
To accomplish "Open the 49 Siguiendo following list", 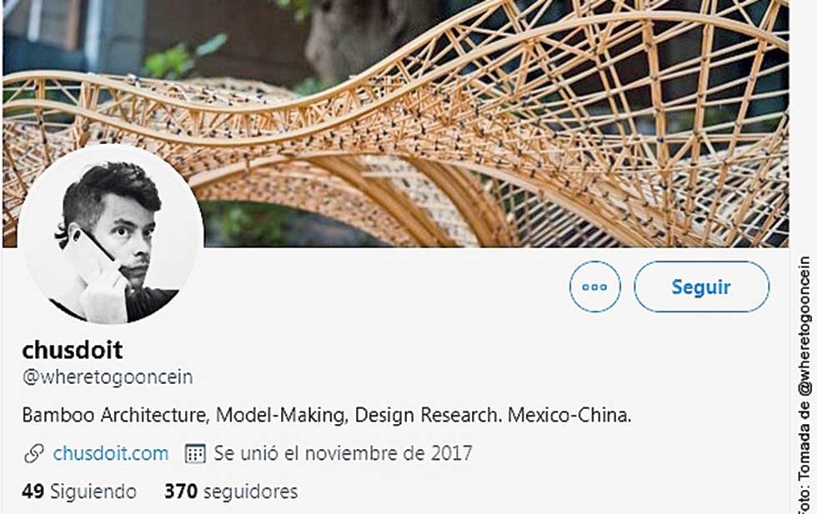I will pyautogui.click(x=79, y=491).
